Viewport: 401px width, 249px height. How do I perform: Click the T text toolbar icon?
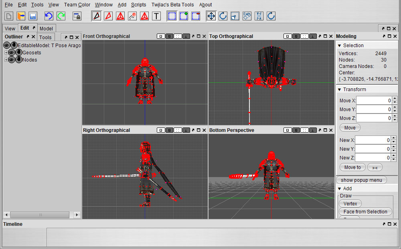(156, 16)
